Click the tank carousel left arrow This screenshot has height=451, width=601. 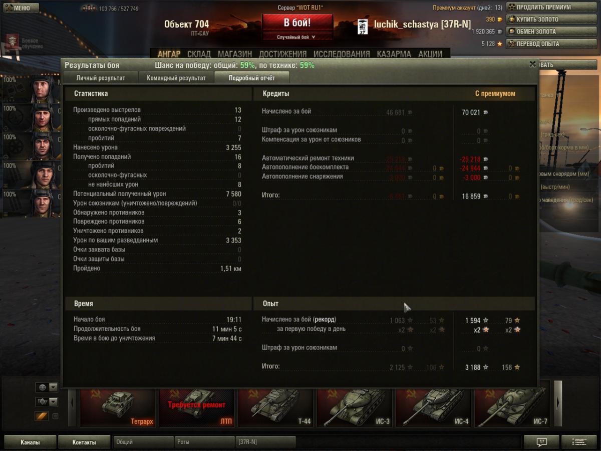point(73,403)
